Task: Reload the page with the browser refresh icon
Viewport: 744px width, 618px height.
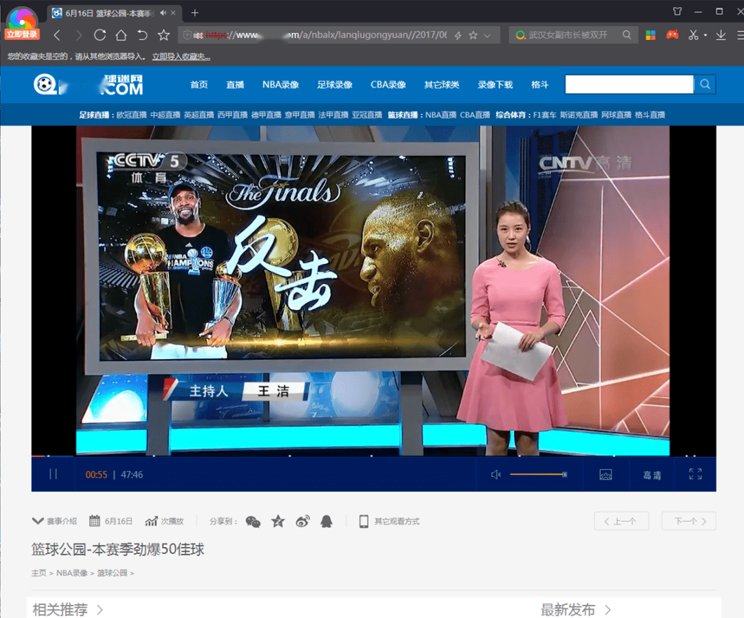Action: tap(100, 35)
